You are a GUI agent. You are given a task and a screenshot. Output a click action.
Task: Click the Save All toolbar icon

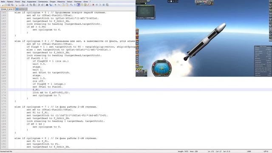(12, 5)
